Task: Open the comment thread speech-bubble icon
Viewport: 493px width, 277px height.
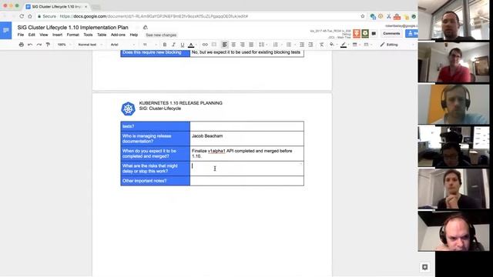Action: [x=374, y=34]
